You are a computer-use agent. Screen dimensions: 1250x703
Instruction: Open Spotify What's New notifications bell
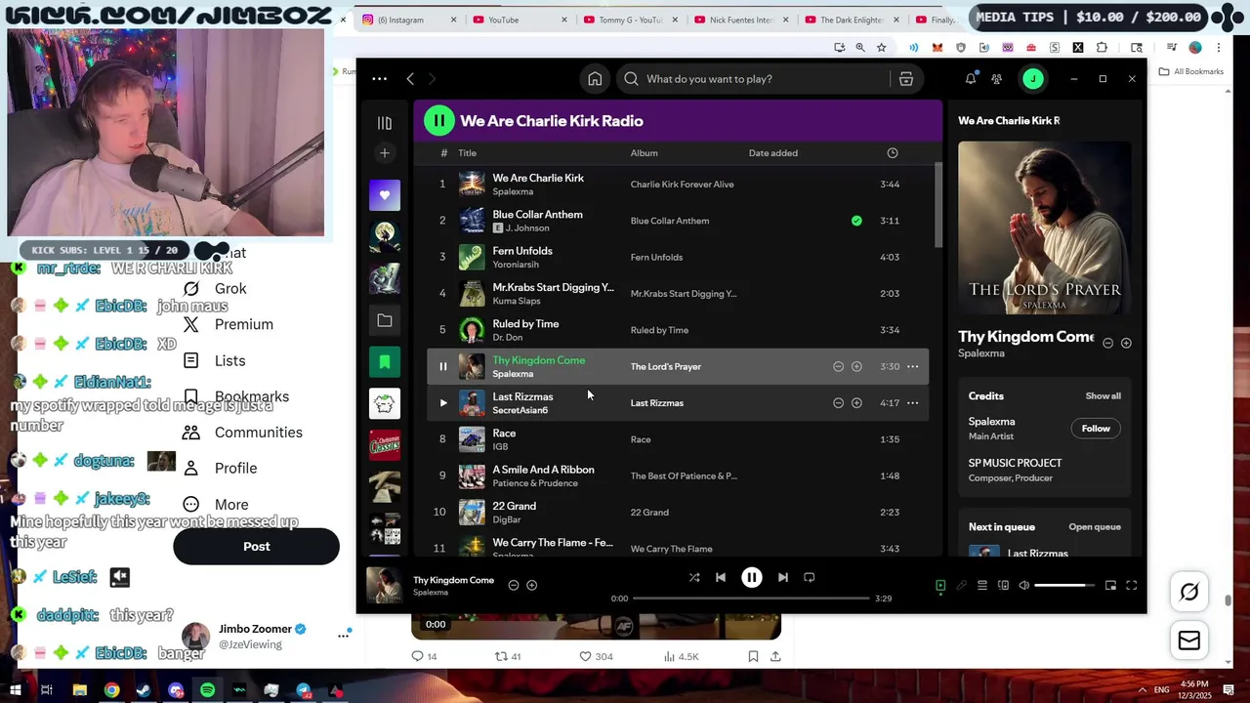971,79
